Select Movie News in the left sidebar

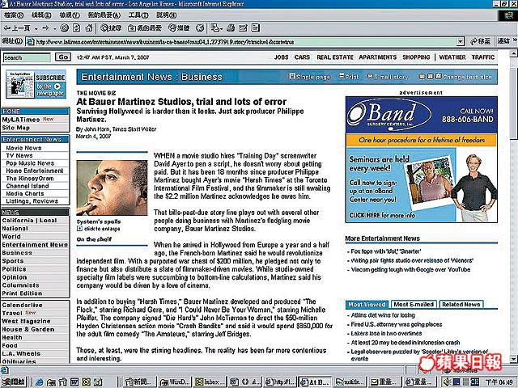click(24, 148)
